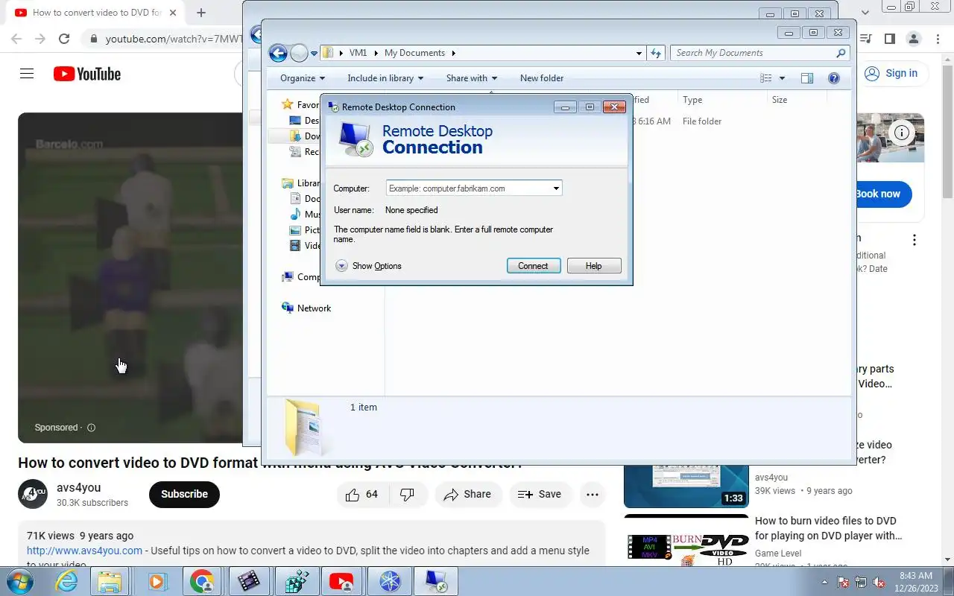This screenshot has width=954, height=596.
Task: Toggle the preview pane icon
Action: point(807,78)
